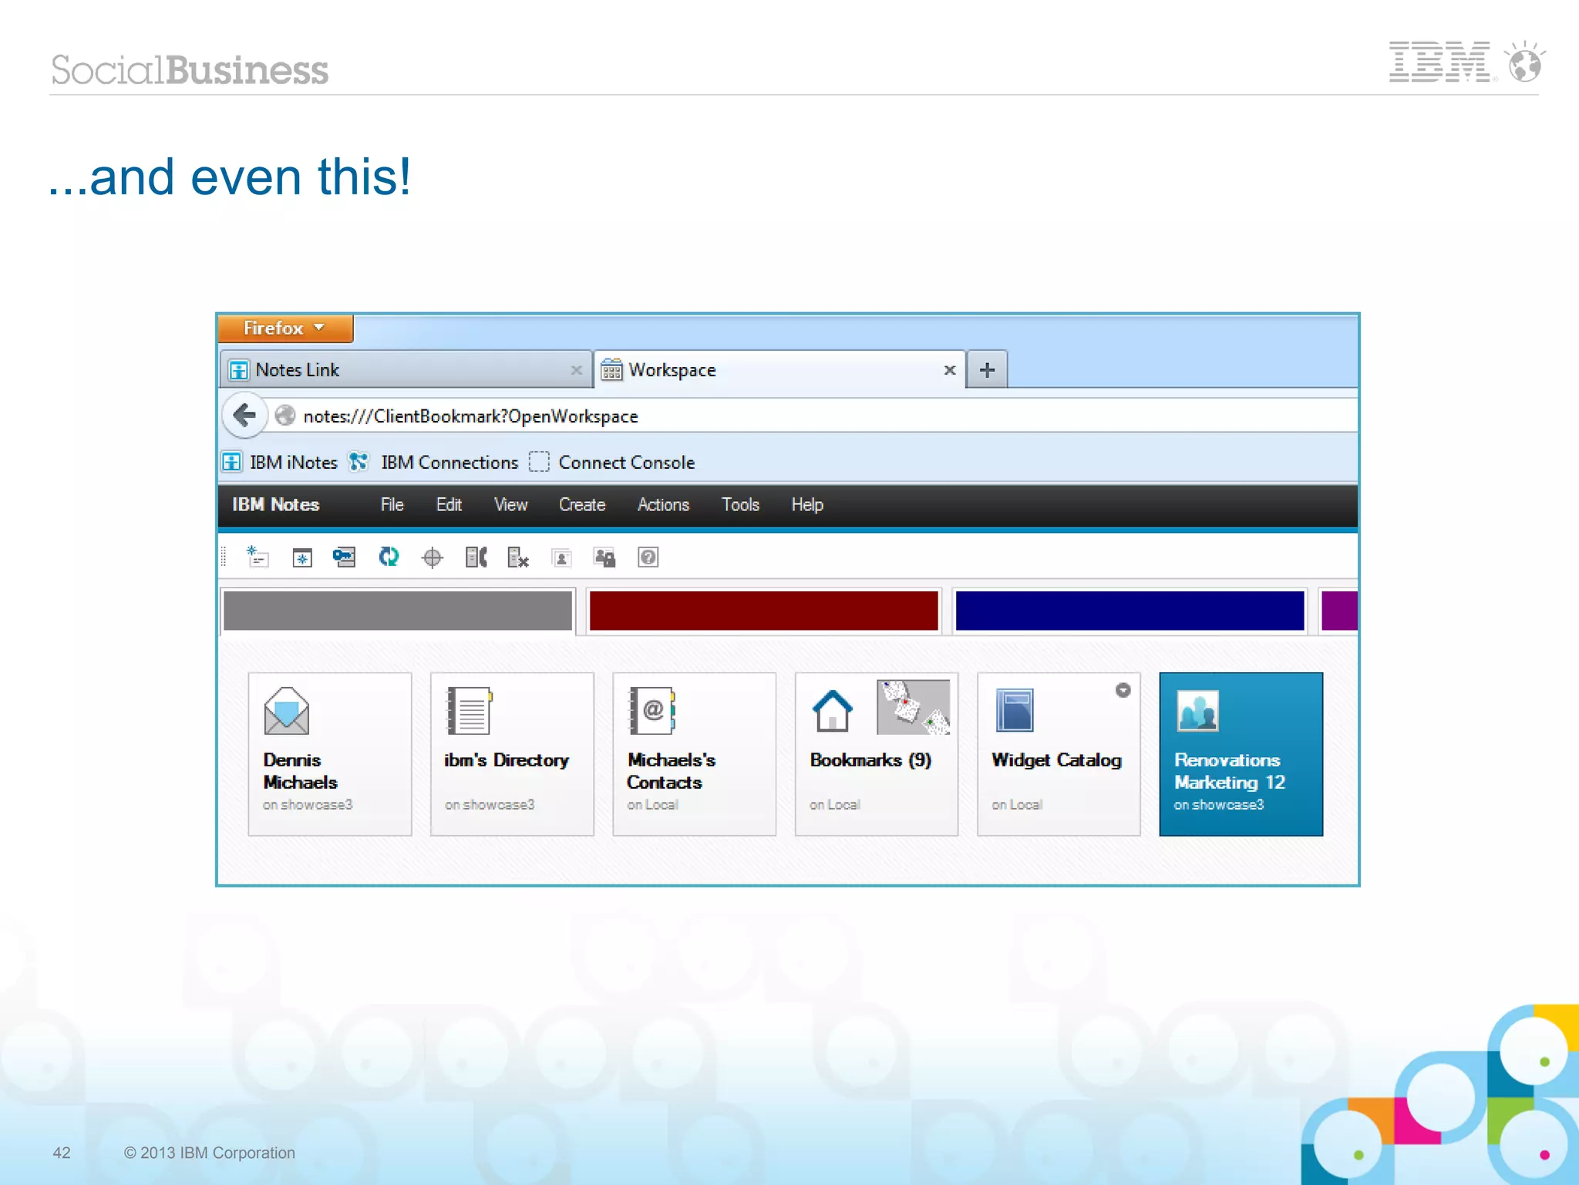This screenshot has width=1579, height=1185.
Task: Click the address book icon on Contacts tile
Action: pos(652,710)
